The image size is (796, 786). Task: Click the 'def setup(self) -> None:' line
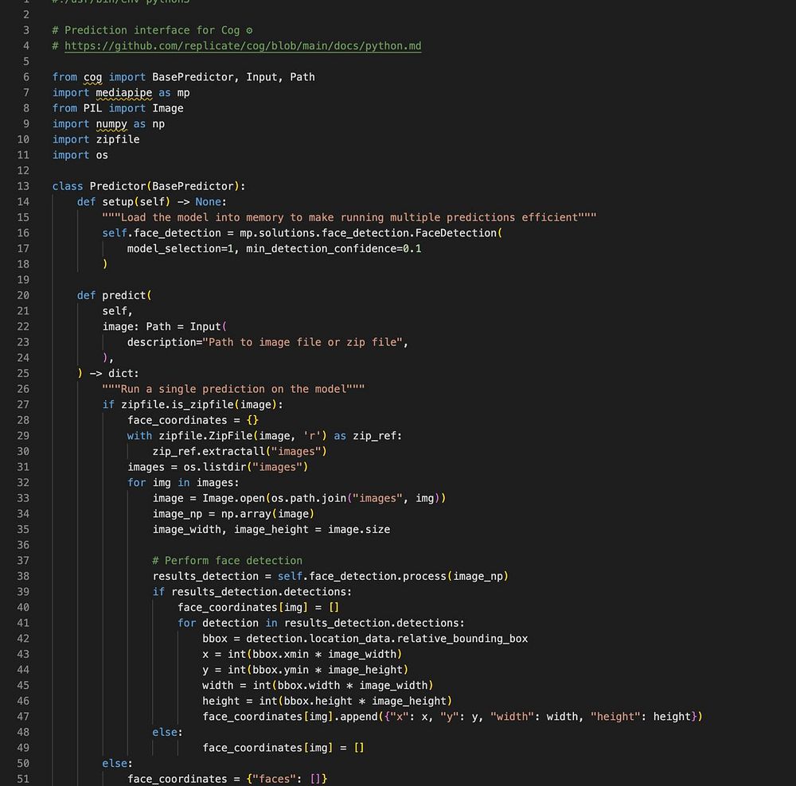(x=152, y=202)
